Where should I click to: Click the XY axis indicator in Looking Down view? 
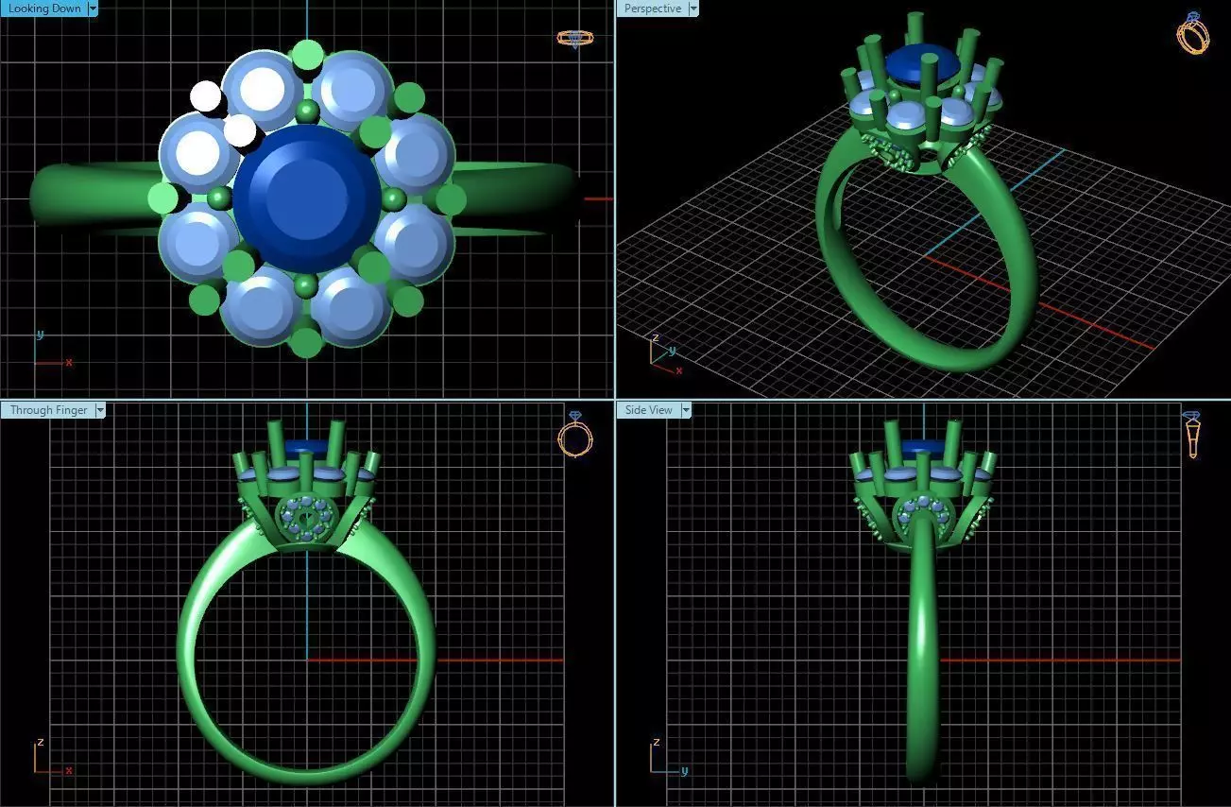[x=52, y=350]
